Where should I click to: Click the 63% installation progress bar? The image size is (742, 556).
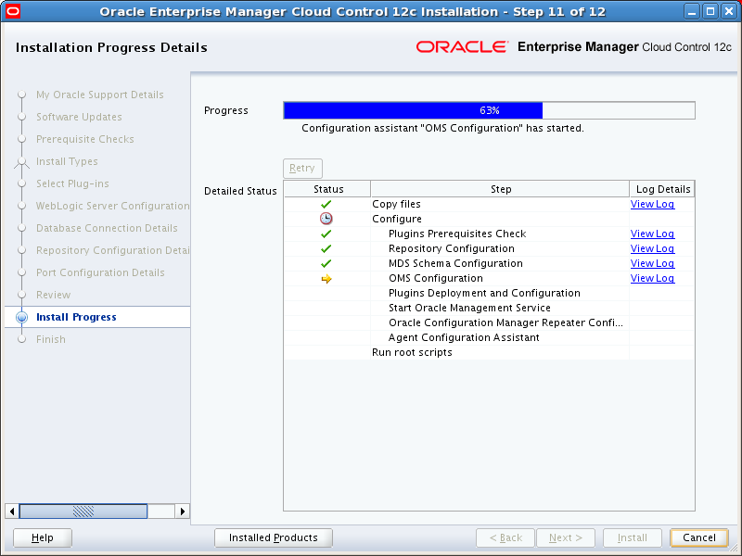click(490, 110)
